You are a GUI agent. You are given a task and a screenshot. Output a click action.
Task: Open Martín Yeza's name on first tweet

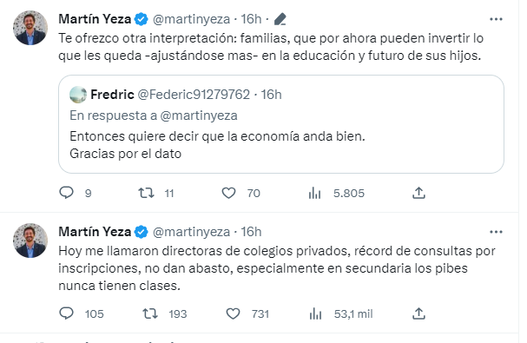(95, 19)
